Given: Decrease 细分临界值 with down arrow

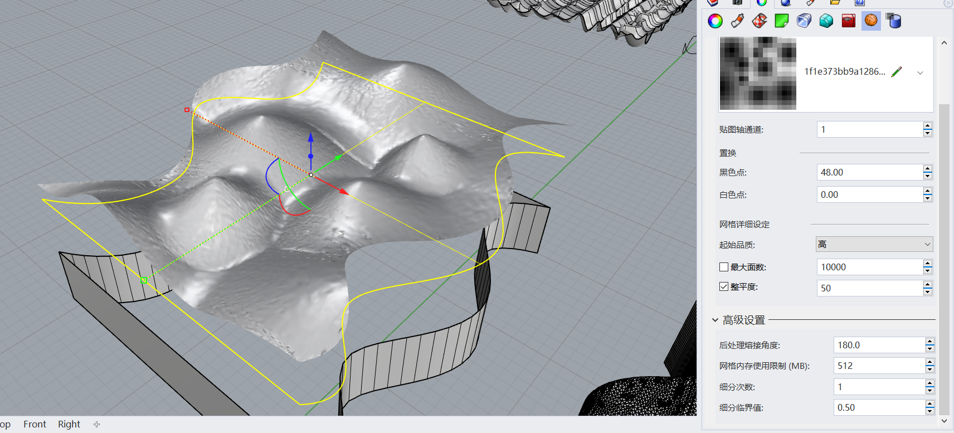Looking at the screenshot, I should [x=929, y=411].
